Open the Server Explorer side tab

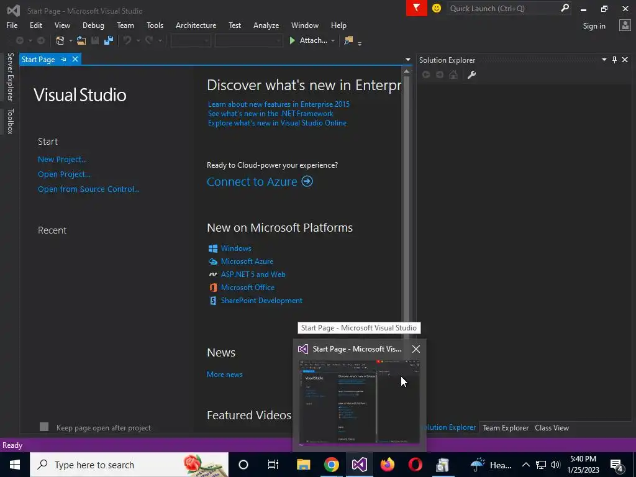[10, 76]
